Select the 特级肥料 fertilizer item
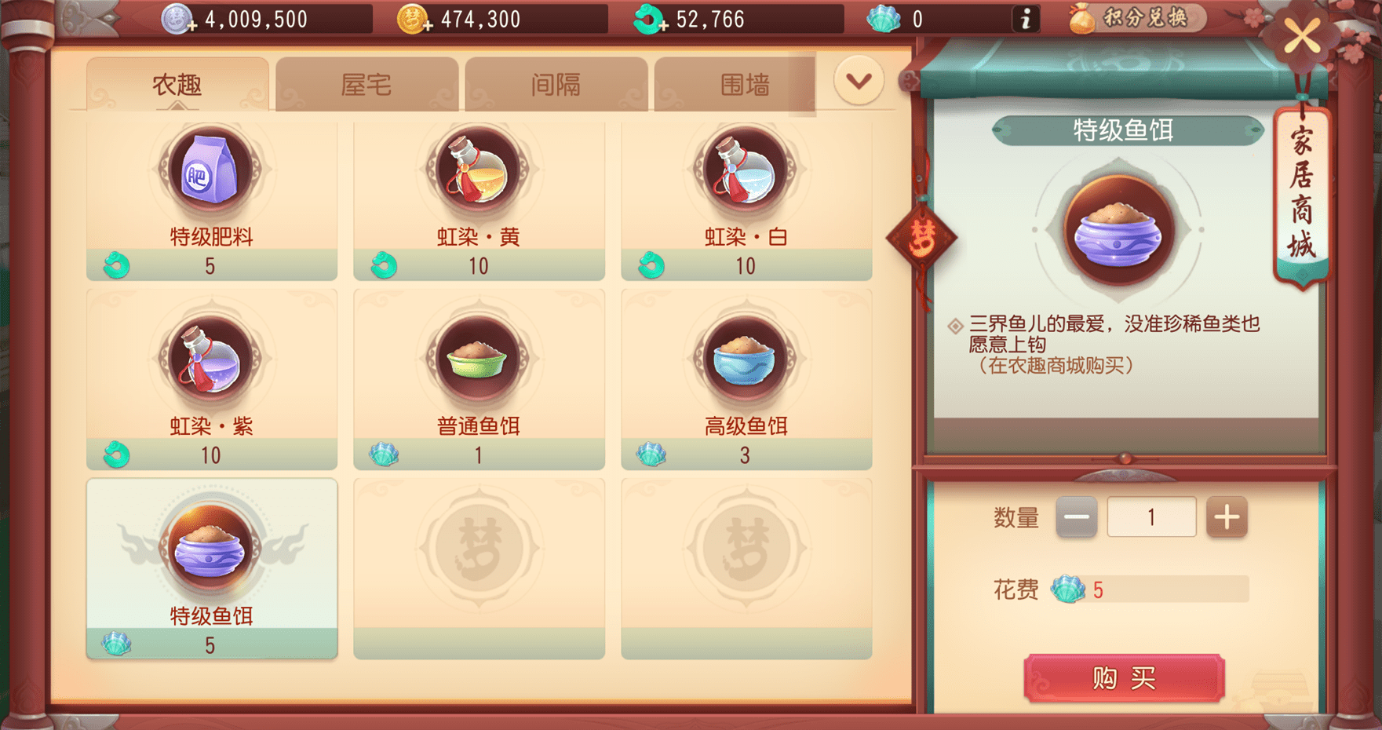The width and height of the screenshot is (1382, 730). (212, 199)
